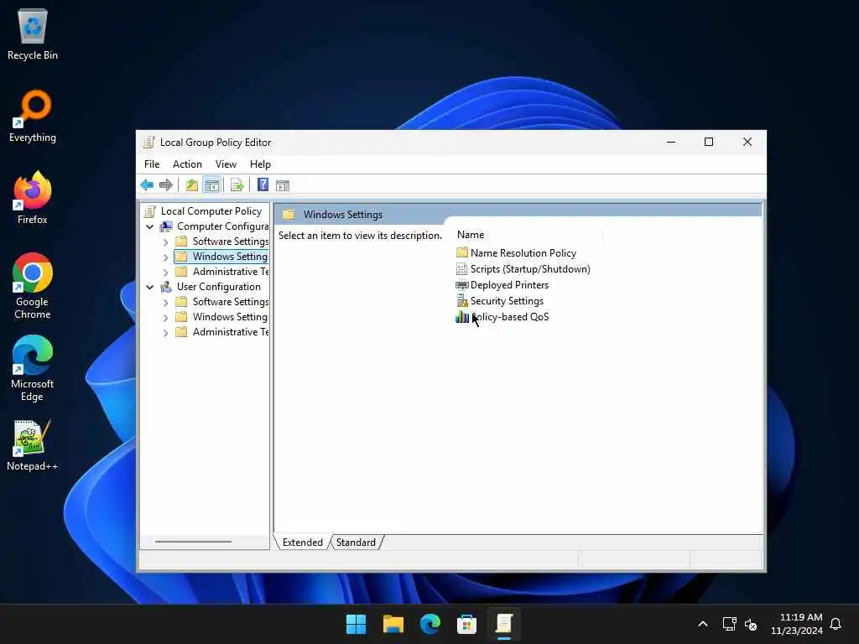Screen dimensions: 859x644
Task: Toggle the Show/Hide Console Tree icon
Action: 211,185
